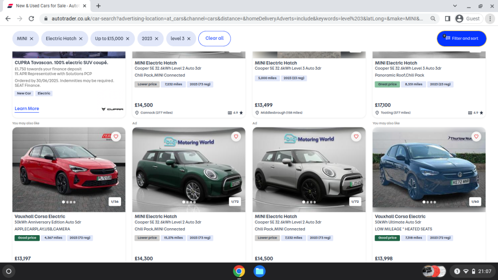This screenshot has height=280, width=498.
Task: Click the Cannock location pin icon
Action: click(137, 113)
